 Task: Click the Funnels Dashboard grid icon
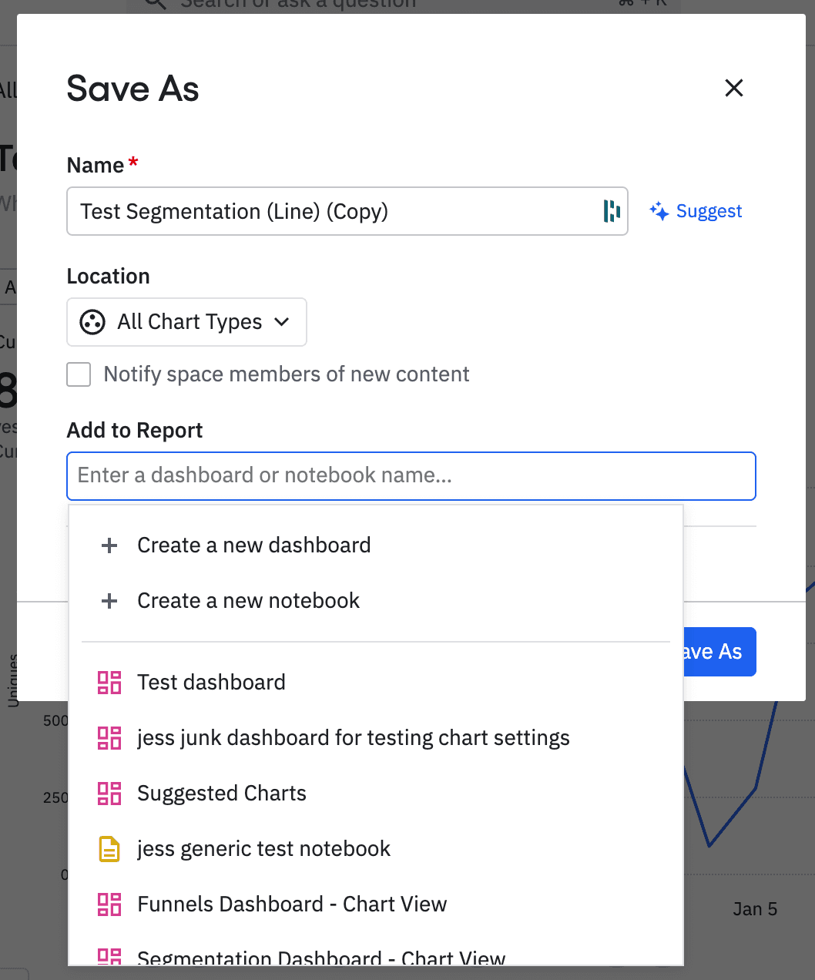pyautogui.click(x=109, y=904)
